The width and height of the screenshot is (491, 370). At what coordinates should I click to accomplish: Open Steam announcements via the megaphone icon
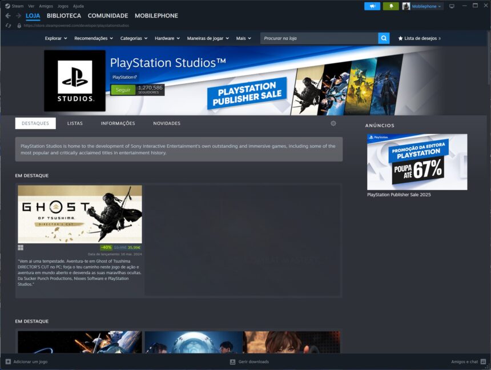(373, 6)
